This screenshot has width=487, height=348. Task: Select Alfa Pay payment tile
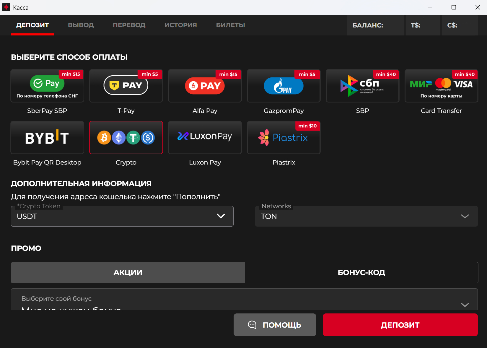(205, 86)
